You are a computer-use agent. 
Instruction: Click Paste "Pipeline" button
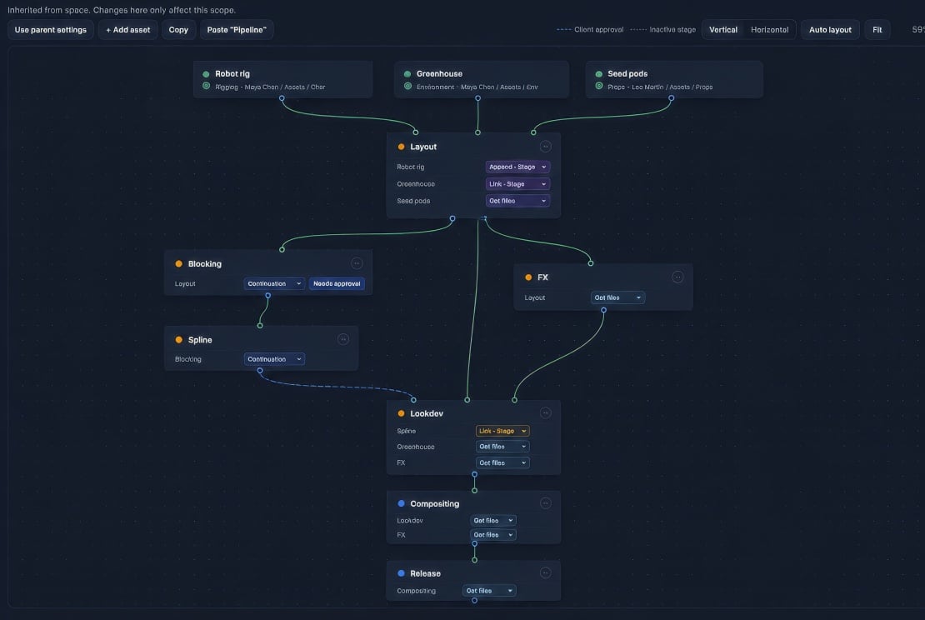[237, 29]
